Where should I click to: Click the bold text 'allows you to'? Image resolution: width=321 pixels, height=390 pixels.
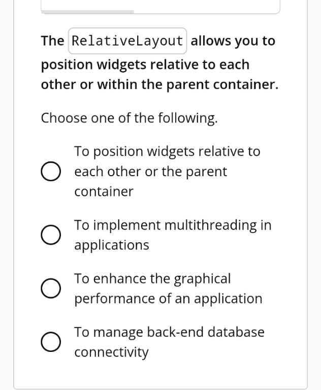coord(233,41)
